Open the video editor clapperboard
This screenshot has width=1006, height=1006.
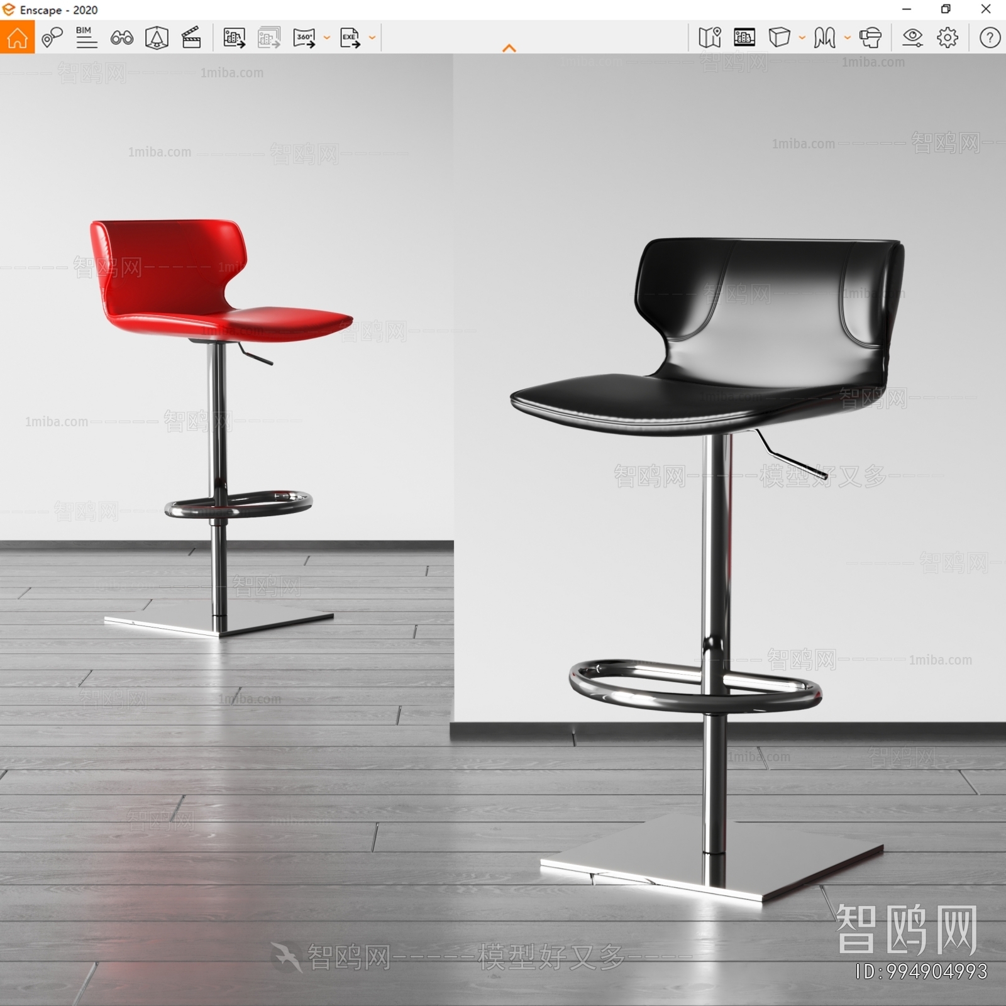[x=191, y=38]
